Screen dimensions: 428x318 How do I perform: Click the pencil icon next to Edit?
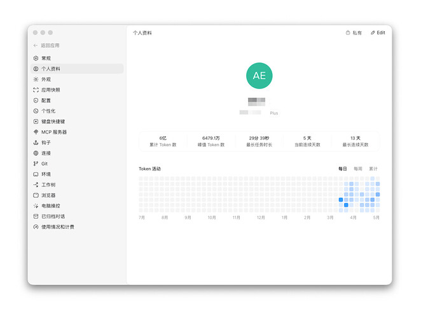(x=373, y=33)
